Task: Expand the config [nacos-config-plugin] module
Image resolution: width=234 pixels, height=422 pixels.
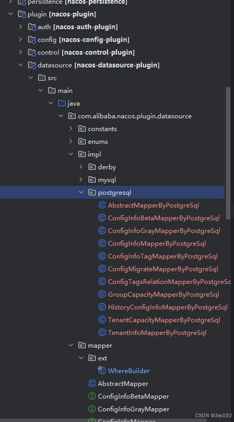Action: tap(21, 39)
